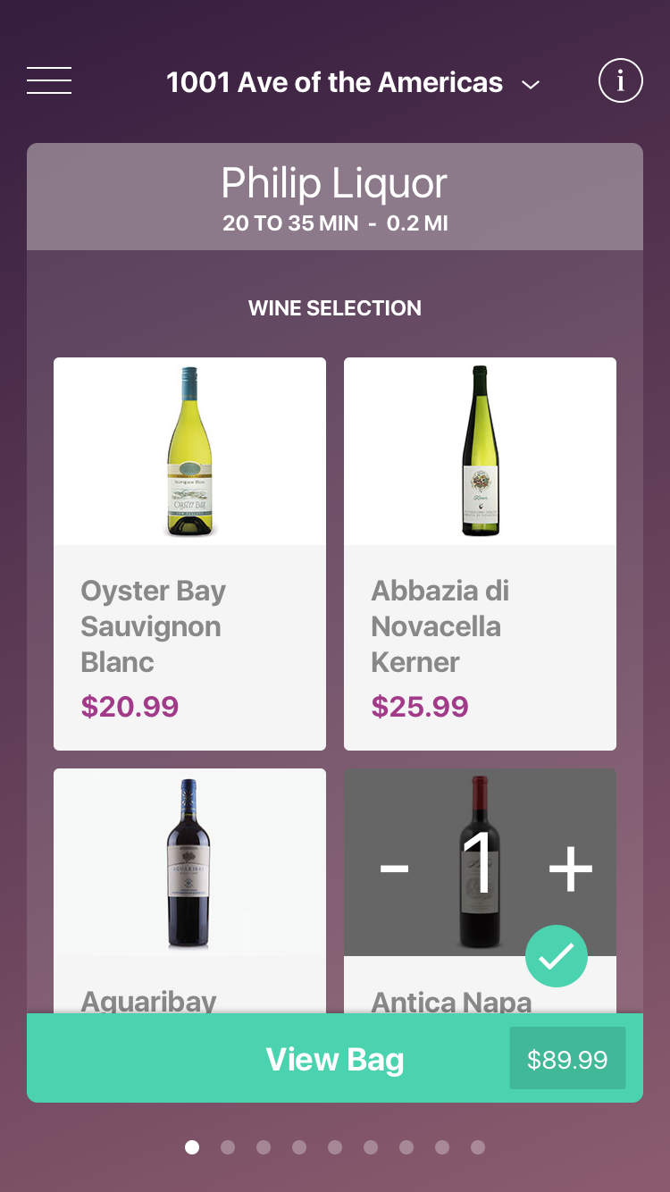Open the hamburger menu
The height and width of the screenshot is (1192, 670).
(49, 81)
